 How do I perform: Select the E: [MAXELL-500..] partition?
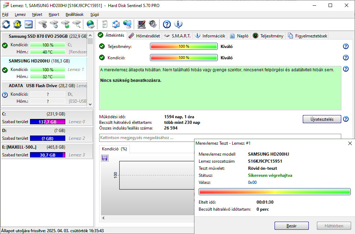click(x=47, y=151)
